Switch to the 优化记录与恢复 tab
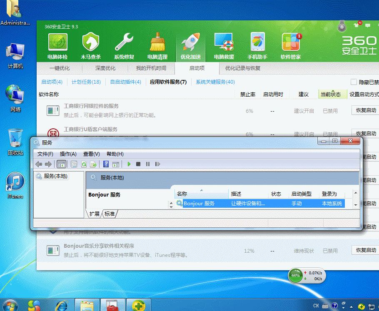The height and width of the screenshot is (311, 379). point(243,68)
